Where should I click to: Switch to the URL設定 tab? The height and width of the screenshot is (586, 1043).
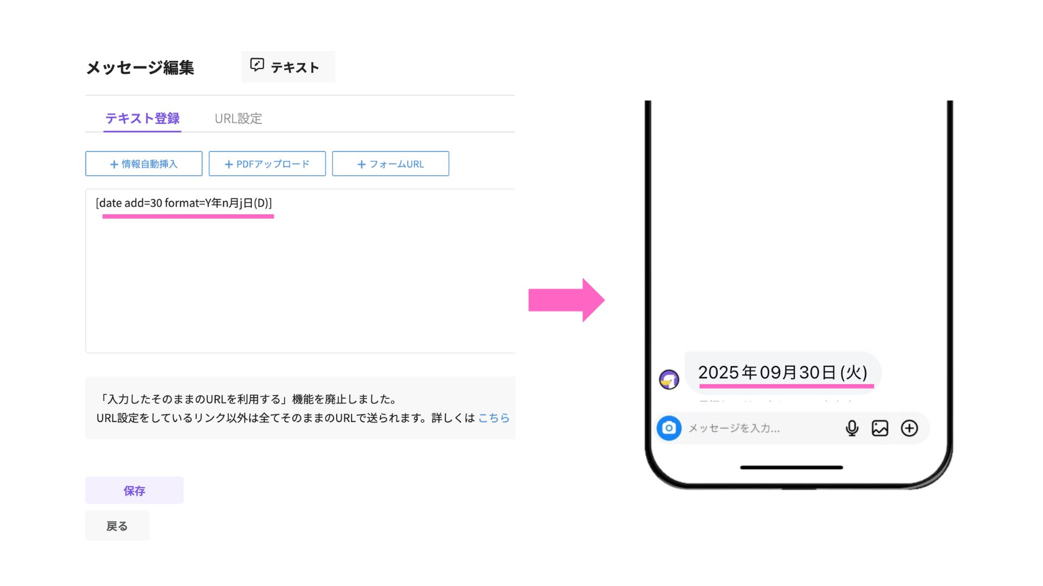238,118
